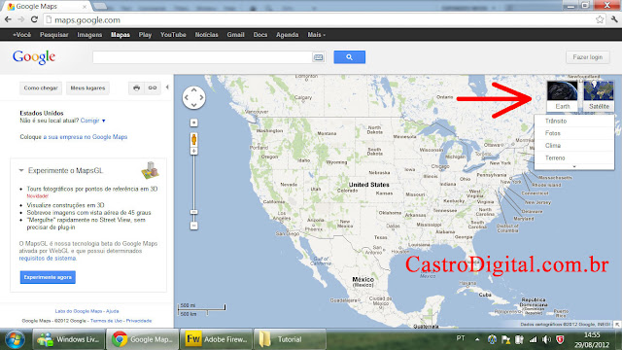
Task: Select the Street View pegman icon
Action: coord(193,139)
